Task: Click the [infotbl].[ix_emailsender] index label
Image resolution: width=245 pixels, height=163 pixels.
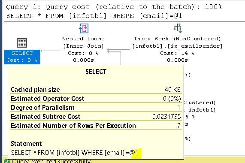Action: point(177,46)
